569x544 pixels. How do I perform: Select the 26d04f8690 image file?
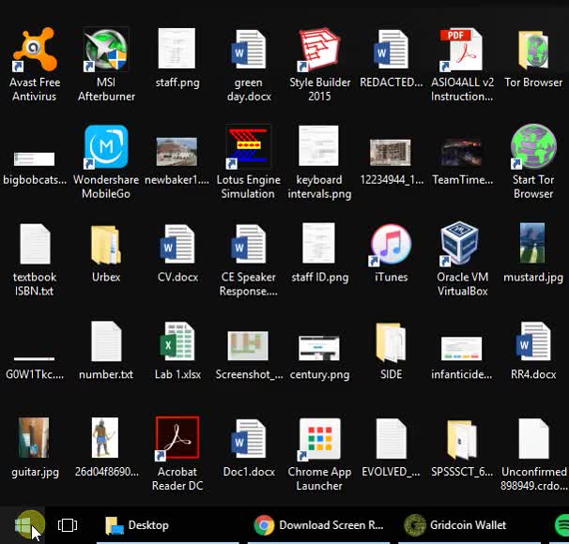[x=105, y=437]
